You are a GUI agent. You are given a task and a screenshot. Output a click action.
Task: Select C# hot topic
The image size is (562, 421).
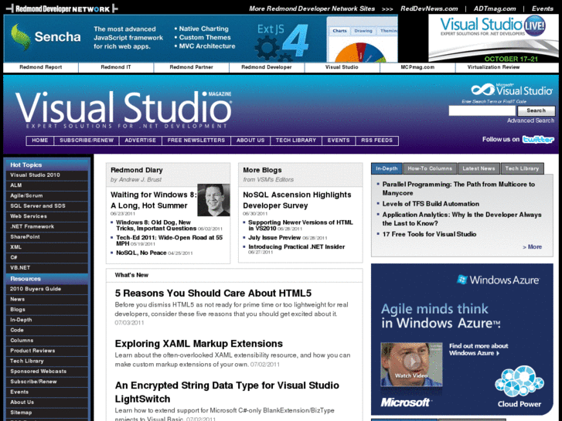47,257
